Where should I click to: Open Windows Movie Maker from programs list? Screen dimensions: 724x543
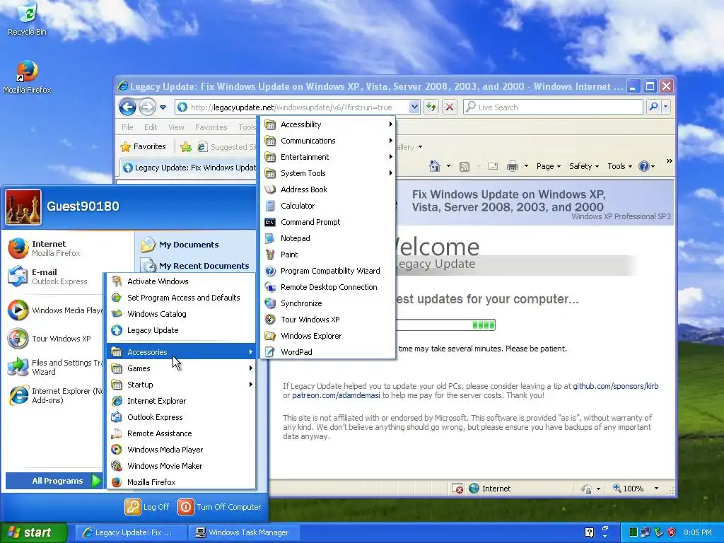tap(182, 466)
